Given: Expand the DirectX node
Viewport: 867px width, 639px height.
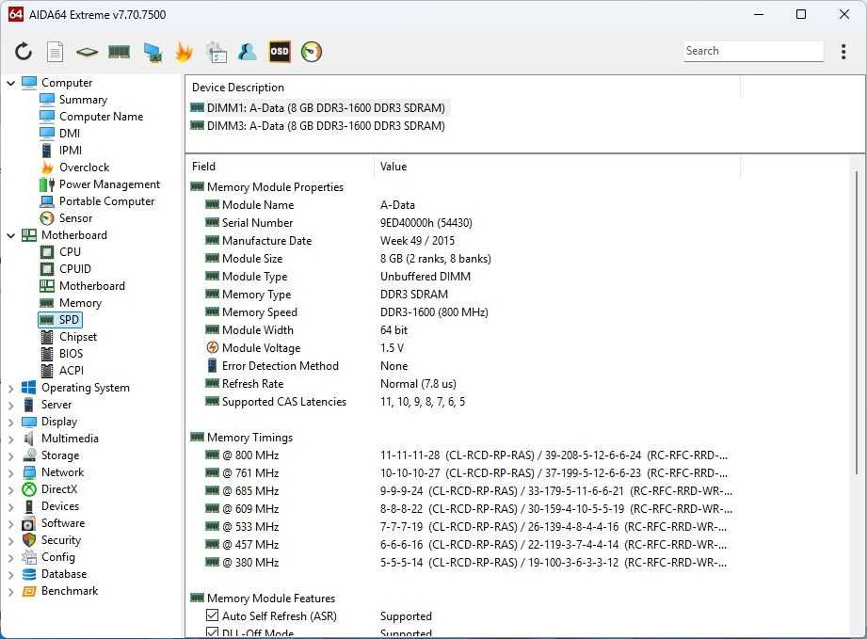Looking at the screenshot, I should point(10,489).
